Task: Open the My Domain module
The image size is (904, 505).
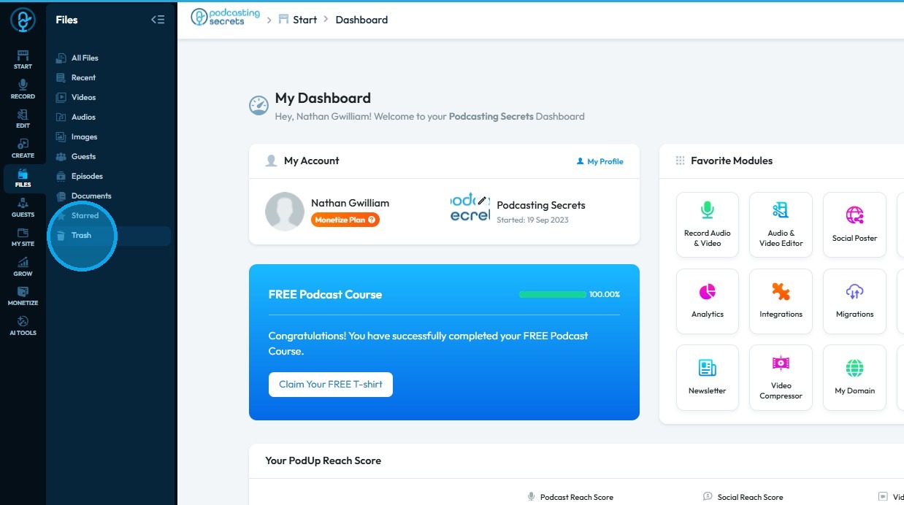Action: click(854, 378)
